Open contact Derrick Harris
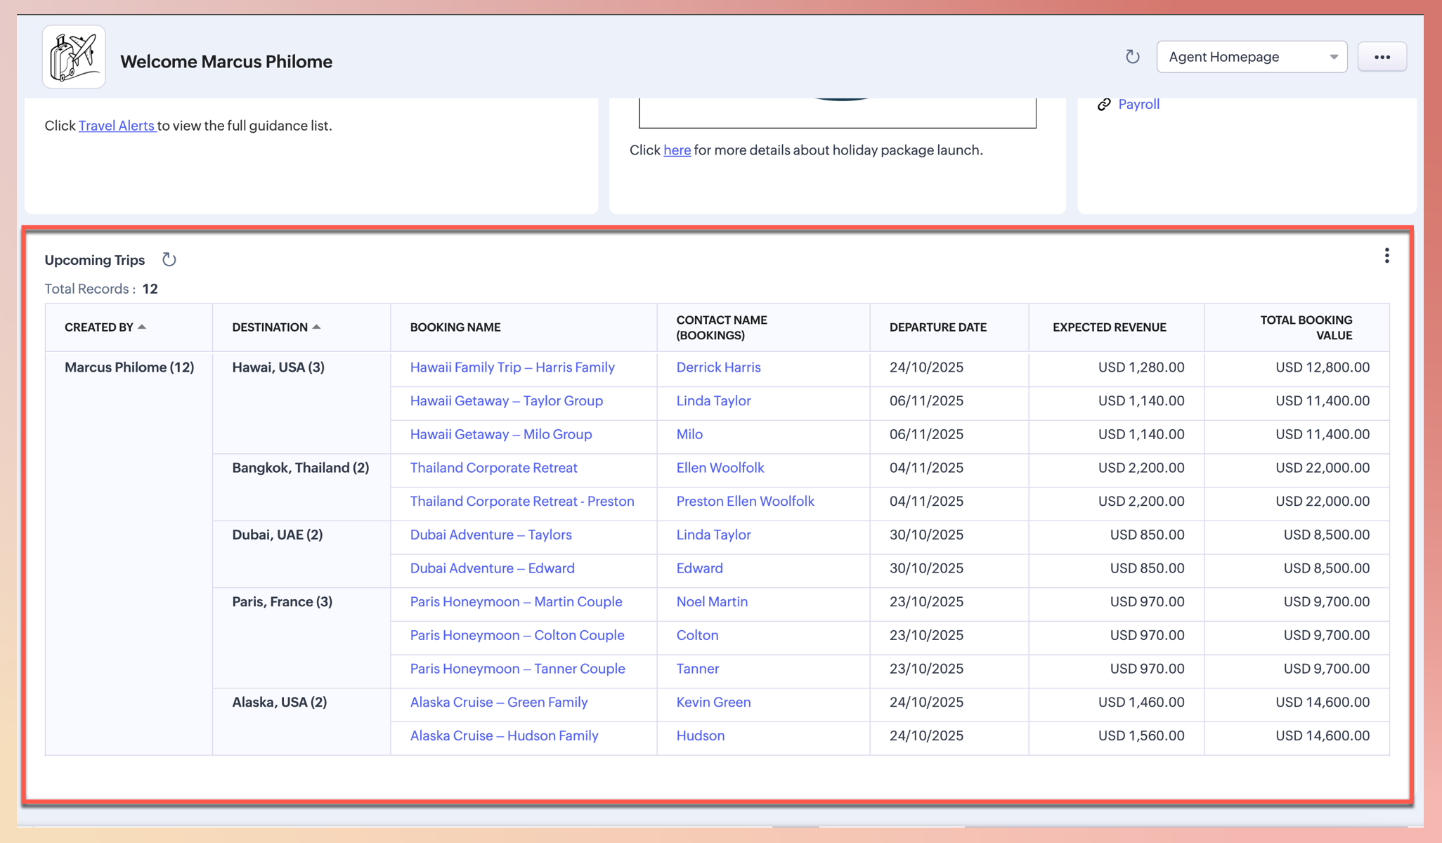 (718, 367)
